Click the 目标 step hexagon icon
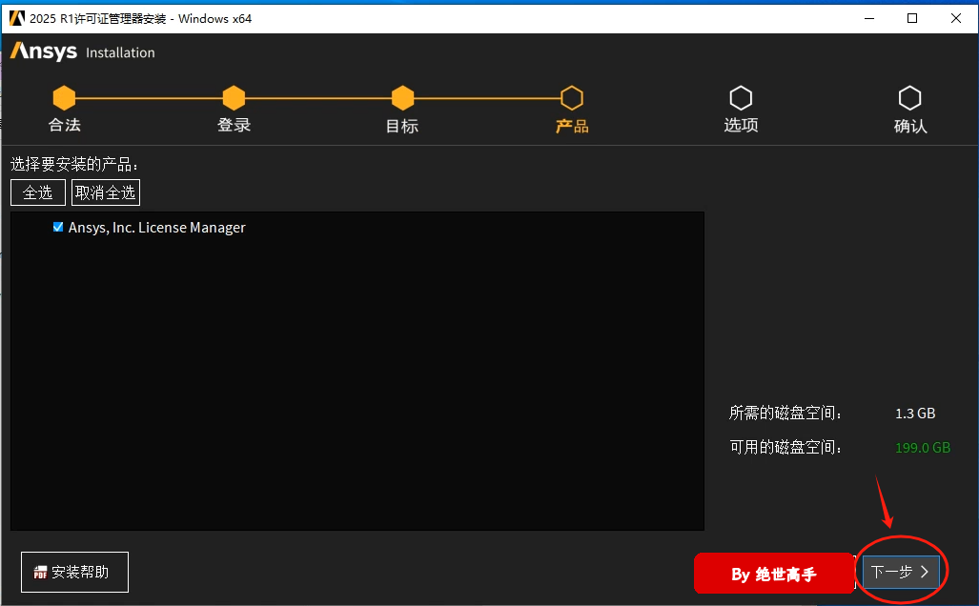The height and width of the screenshot is (606, 979). tap(402, 98)
